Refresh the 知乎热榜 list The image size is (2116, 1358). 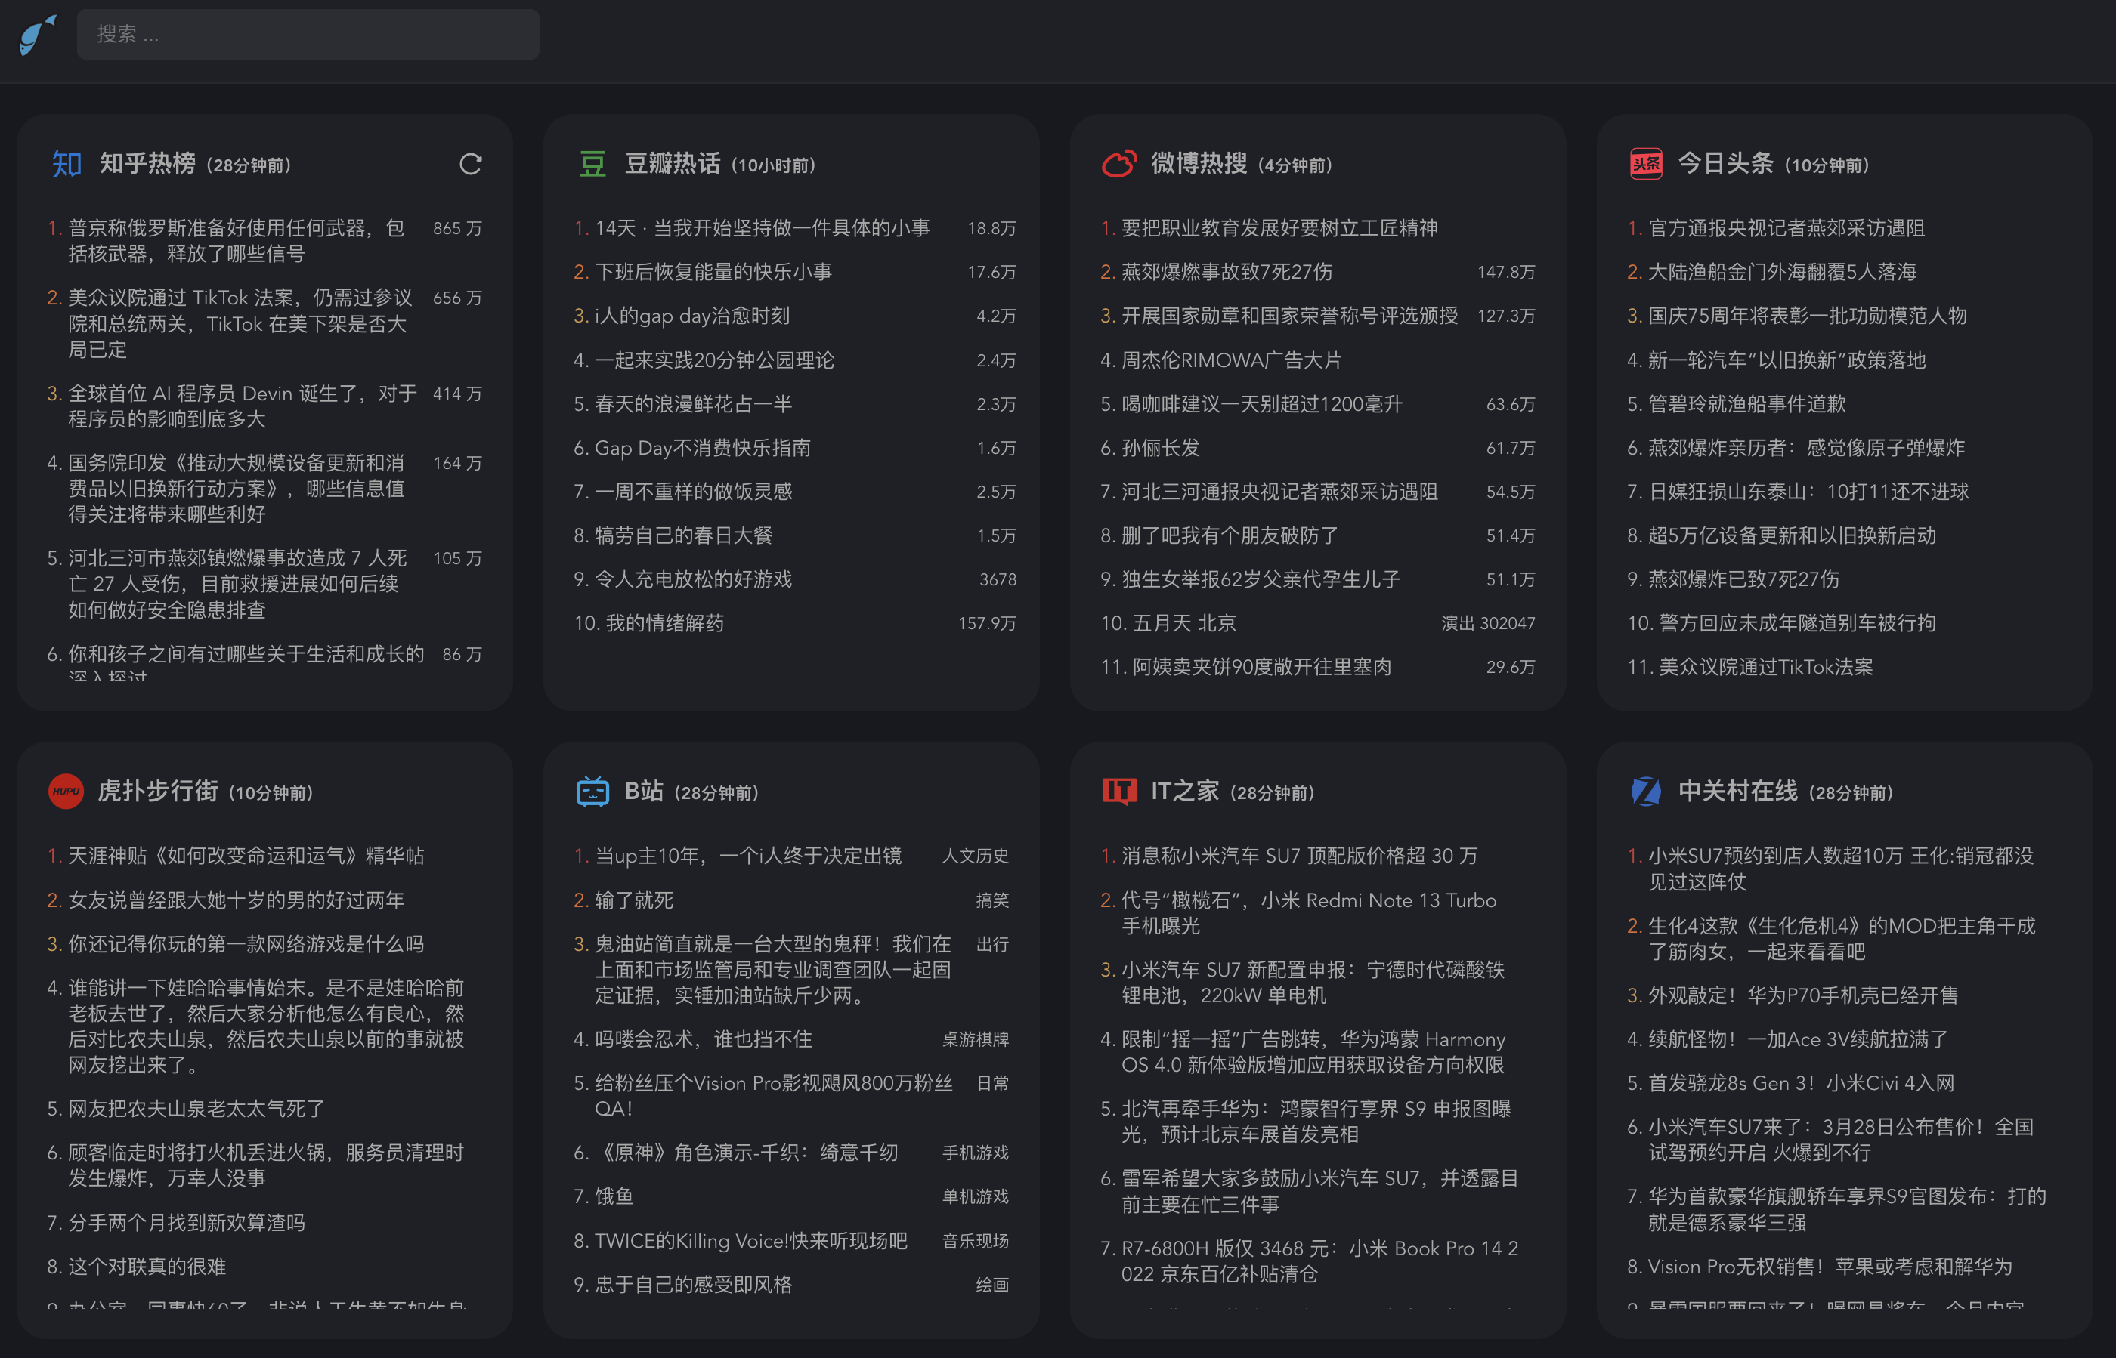(470, 164)
